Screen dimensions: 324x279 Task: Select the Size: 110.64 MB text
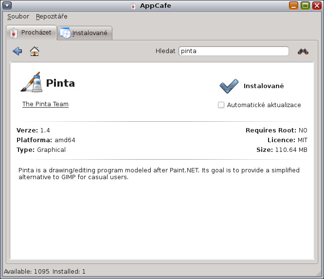click(282, 150)
